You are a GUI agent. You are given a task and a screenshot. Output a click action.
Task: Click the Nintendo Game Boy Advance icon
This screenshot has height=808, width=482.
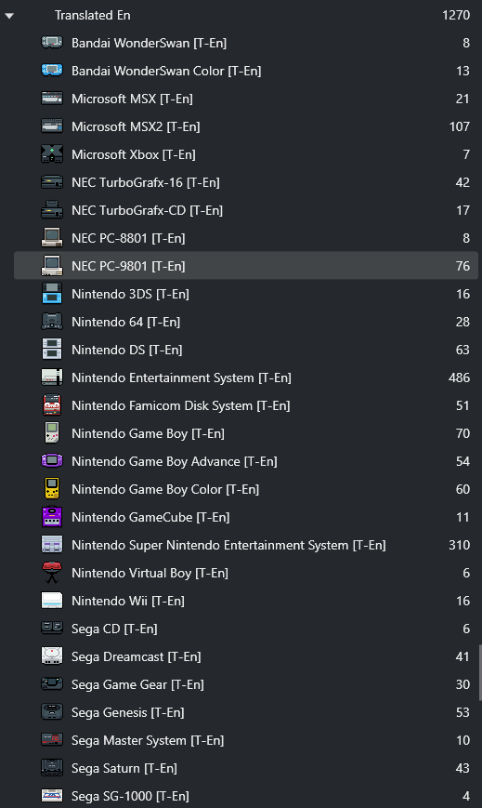(x=51, y=460)
